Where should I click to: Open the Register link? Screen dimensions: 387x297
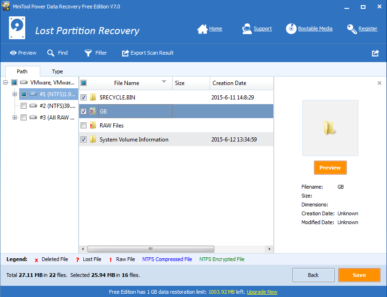368,28
